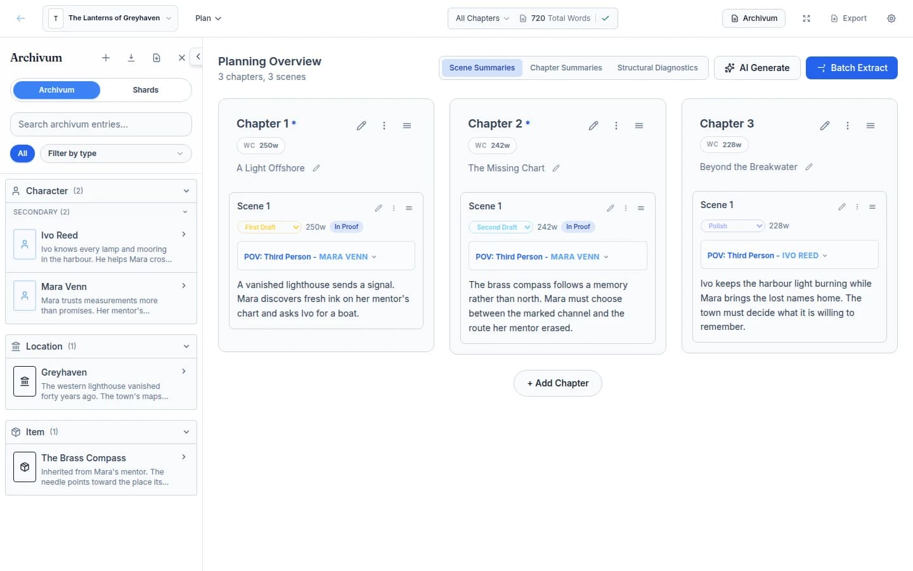Open Chapter 2 Scene 1 three-dot menu
This screenshot has width=913, height=571.
[626, 208]
